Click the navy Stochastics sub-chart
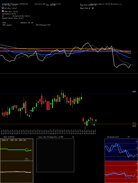 point(121,150)
